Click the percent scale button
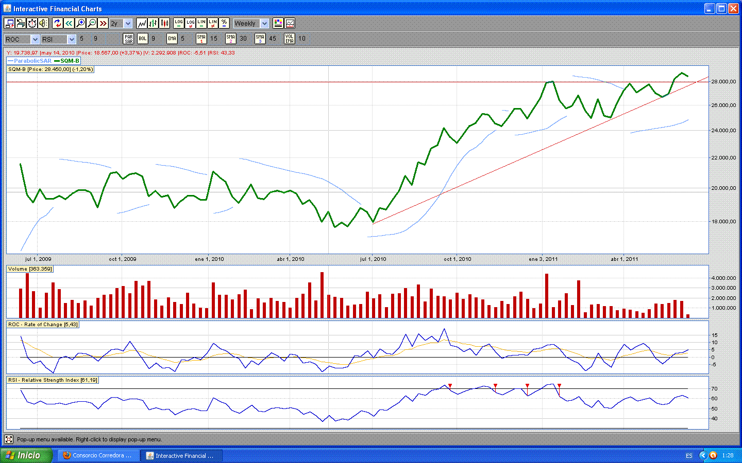The image size is (742, 463). coord(224,23)
